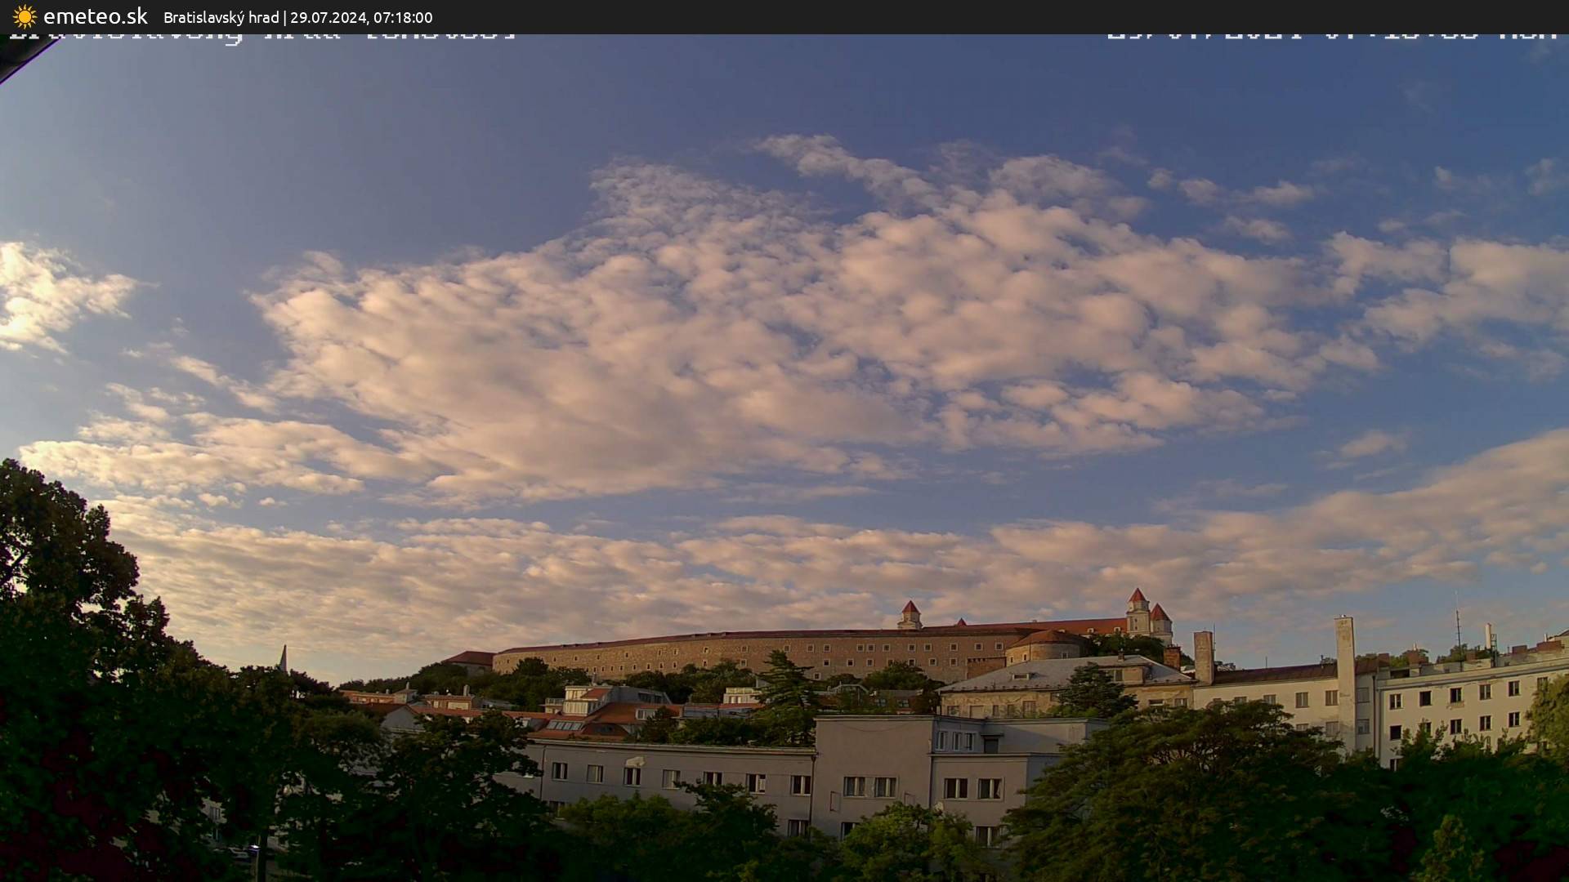Click the date 29.07.2024 in header
Screen dimensions: 1569x882
[x=328, y=17]
